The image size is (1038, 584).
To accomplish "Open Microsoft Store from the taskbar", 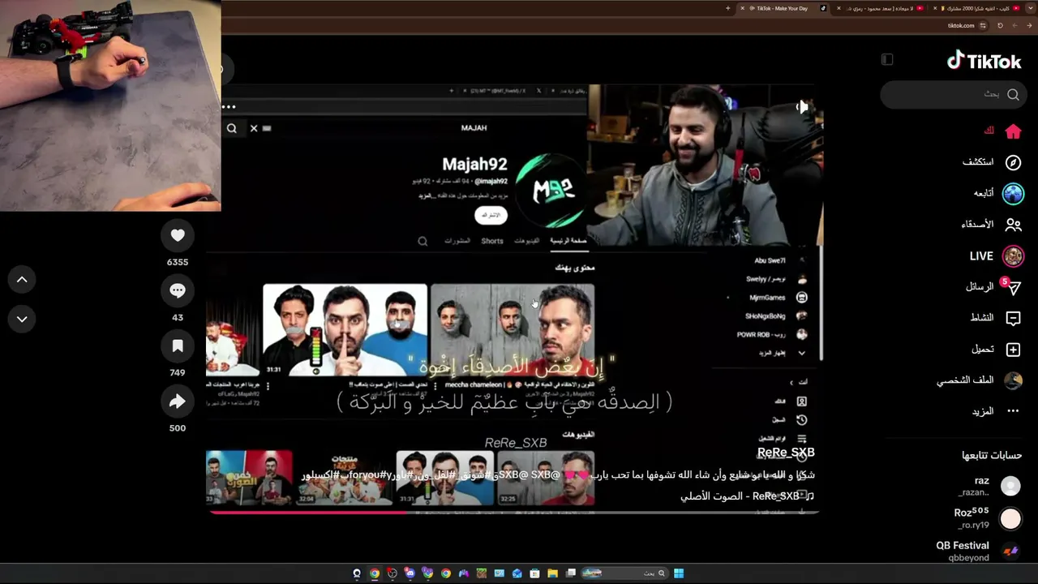I will pos(535,573).
